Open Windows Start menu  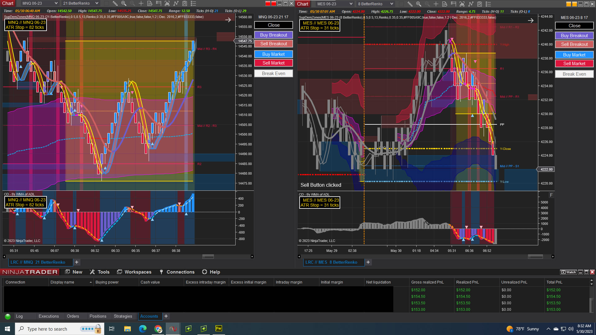7,329
